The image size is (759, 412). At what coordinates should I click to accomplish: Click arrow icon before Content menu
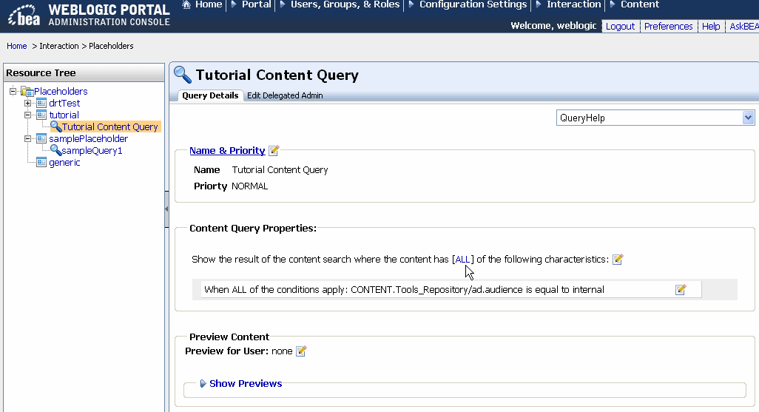(x=613, y=4)
